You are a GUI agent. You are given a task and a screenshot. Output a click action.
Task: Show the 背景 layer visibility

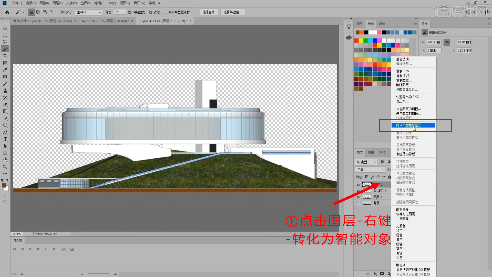point(358,203)
